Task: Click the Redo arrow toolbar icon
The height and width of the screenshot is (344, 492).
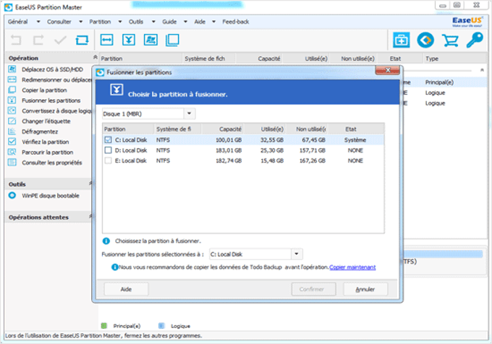Action: 38,40
